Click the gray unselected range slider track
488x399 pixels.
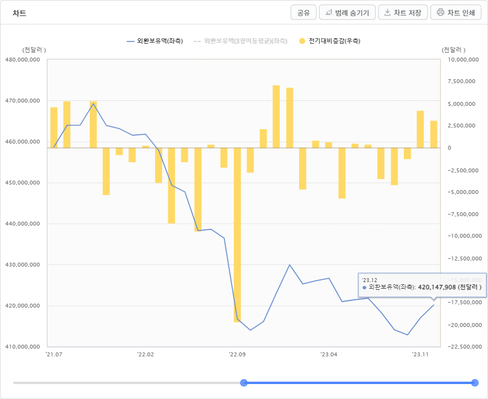[x=127, y=383]
